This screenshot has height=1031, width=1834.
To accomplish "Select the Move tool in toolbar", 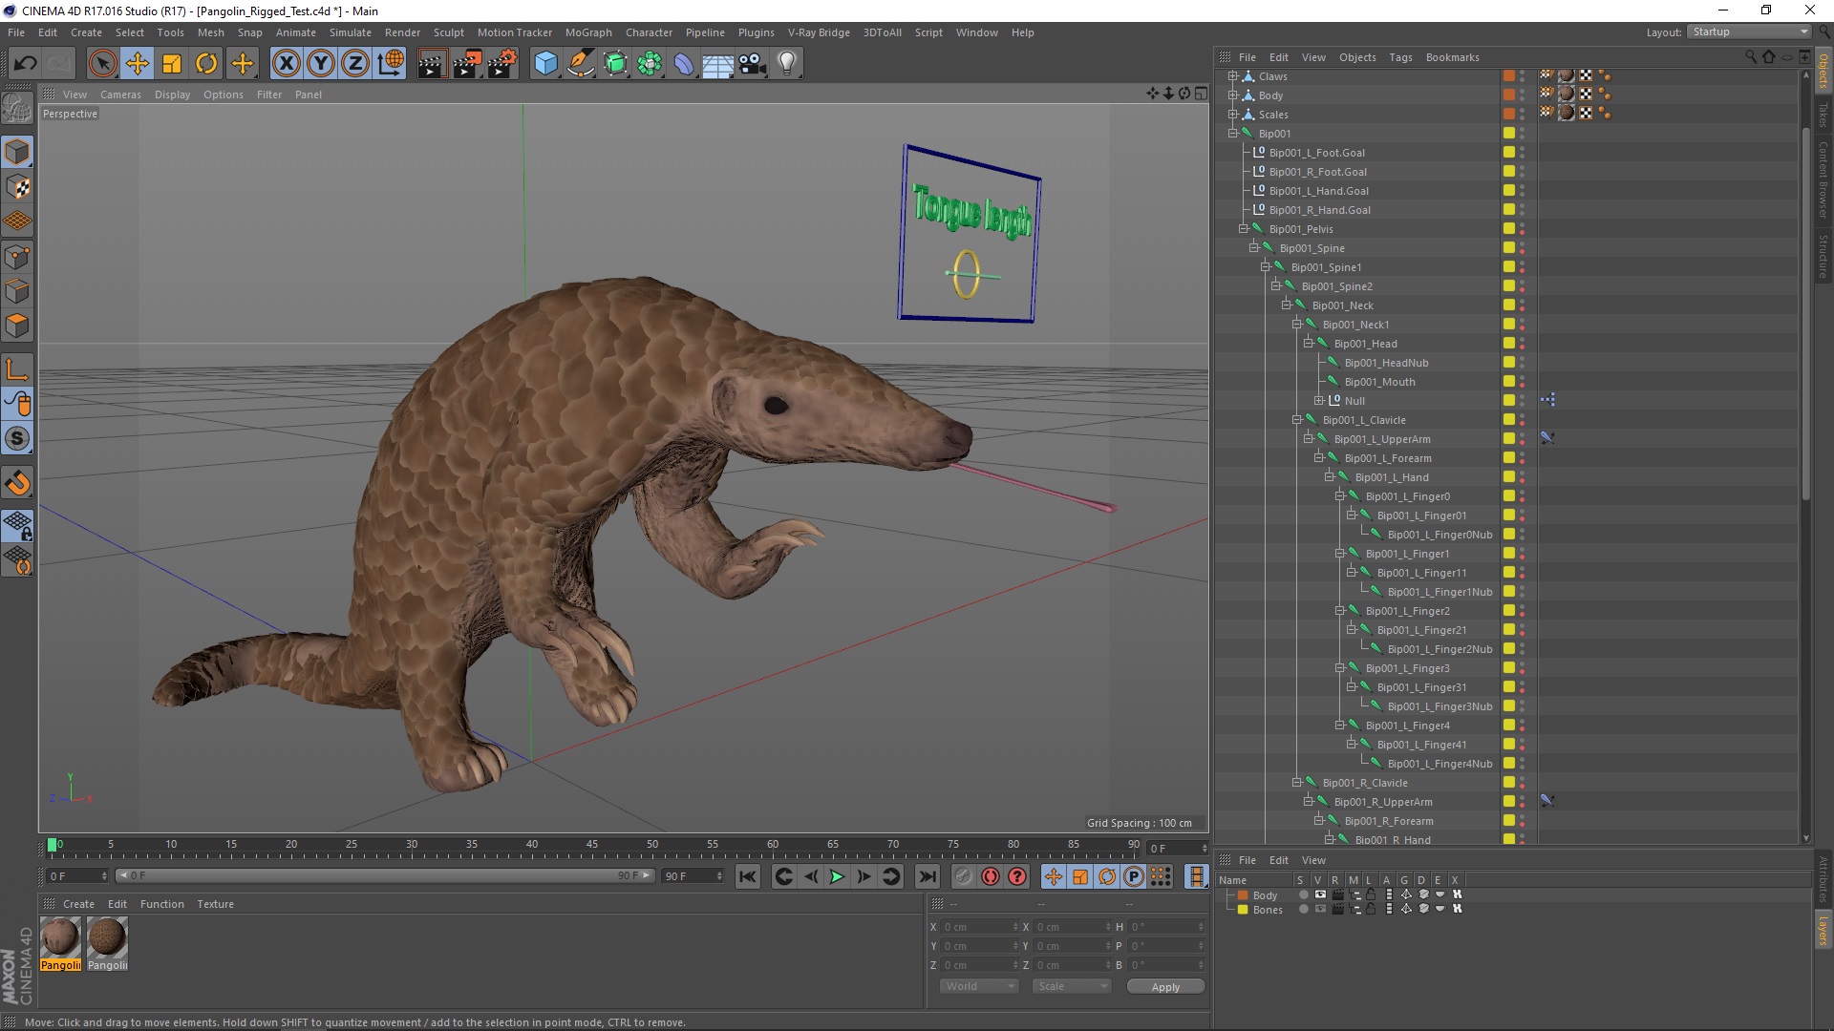I will click(x=138, y=62).
